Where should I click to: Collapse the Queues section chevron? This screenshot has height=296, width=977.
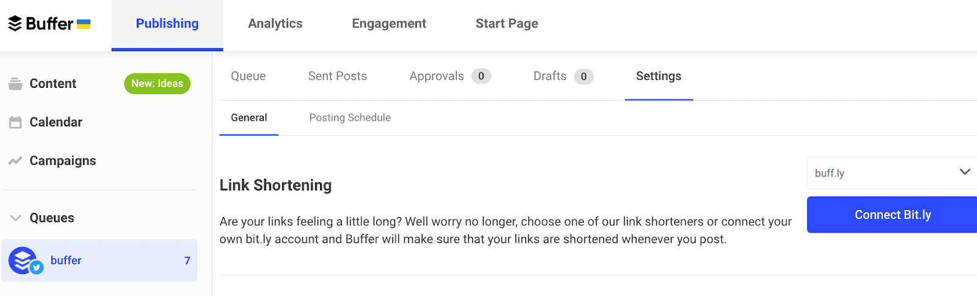(x=16, y=218)
